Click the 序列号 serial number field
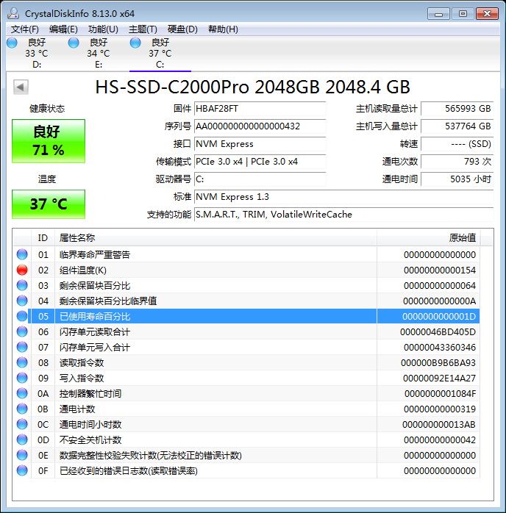The image size is (506, 513). click(x=259, y=126)
